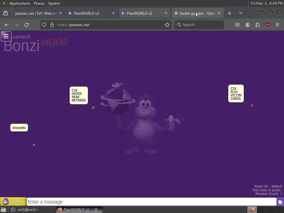This screenshot has height=213, width=284.
Task: Select the PwnWORLD v2 Firefox taskbar item
Action: [80, 210]
